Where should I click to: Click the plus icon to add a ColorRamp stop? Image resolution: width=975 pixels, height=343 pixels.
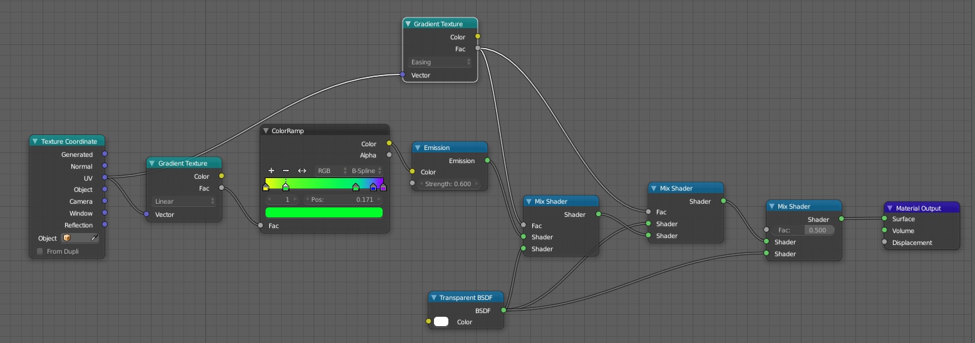[x=271, y=171]
